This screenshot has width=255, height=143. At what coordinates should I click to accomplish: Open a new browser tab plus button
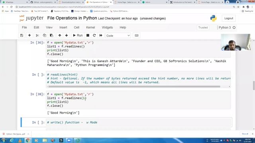(227, 2)
